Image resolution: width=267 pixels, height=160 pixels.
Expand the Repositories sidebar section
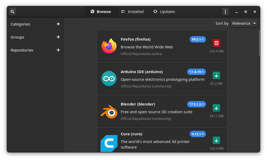[x=35, y=50]
